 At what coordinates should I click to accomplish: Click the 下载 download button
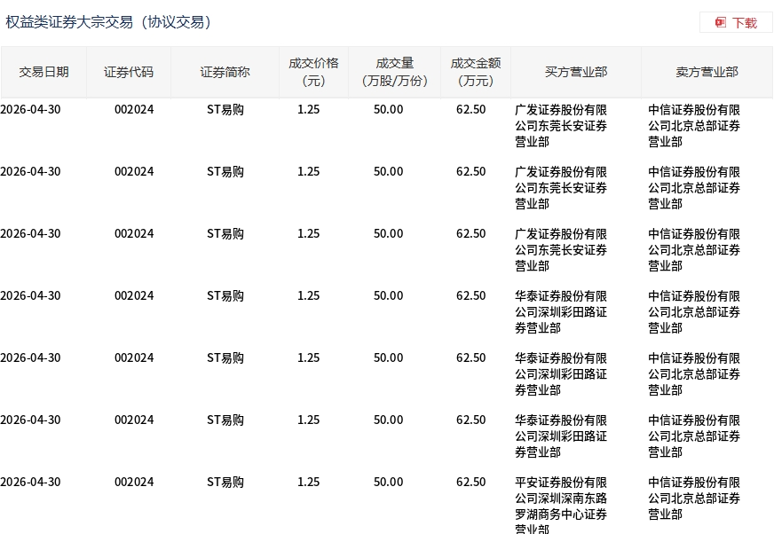click(736, 23)
